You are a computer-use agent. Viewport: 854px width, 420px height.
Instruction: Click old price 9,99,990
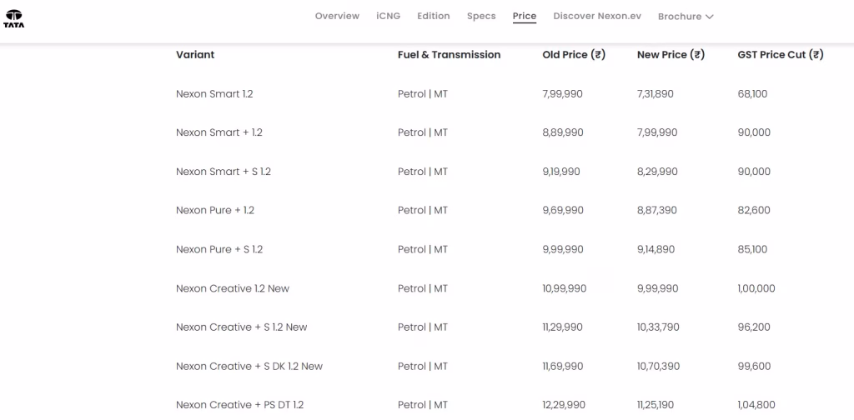coord(563,249)
